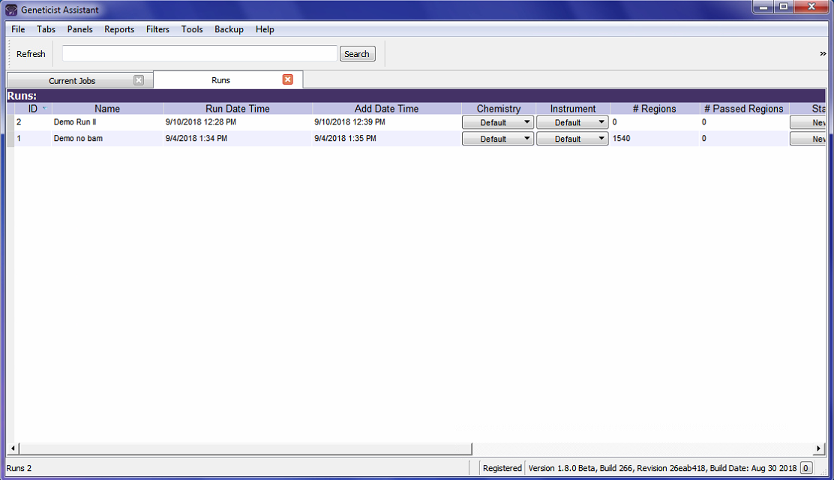834x480 pixels.
Task: Open the Help menu
Action: [x=265, y=29]
